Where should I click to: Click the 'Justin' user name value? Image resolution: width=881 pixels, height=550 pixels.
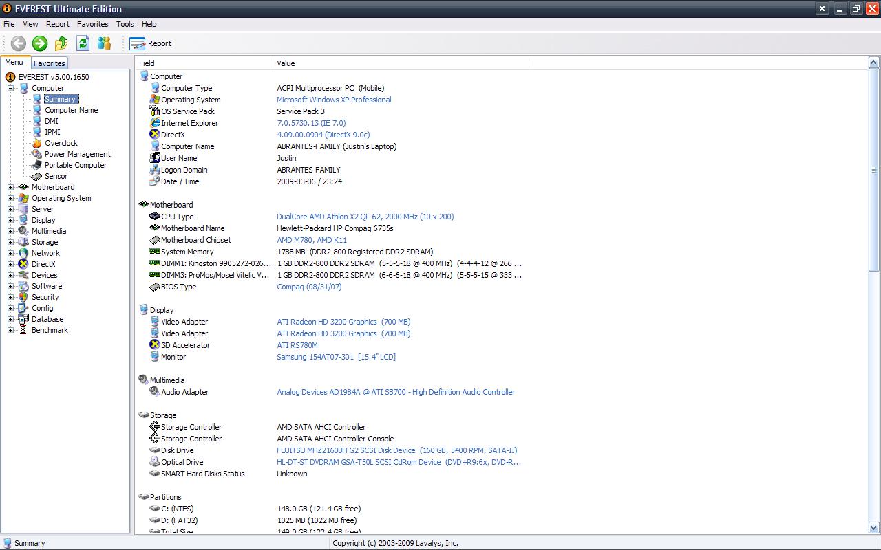tap(286, 158)
